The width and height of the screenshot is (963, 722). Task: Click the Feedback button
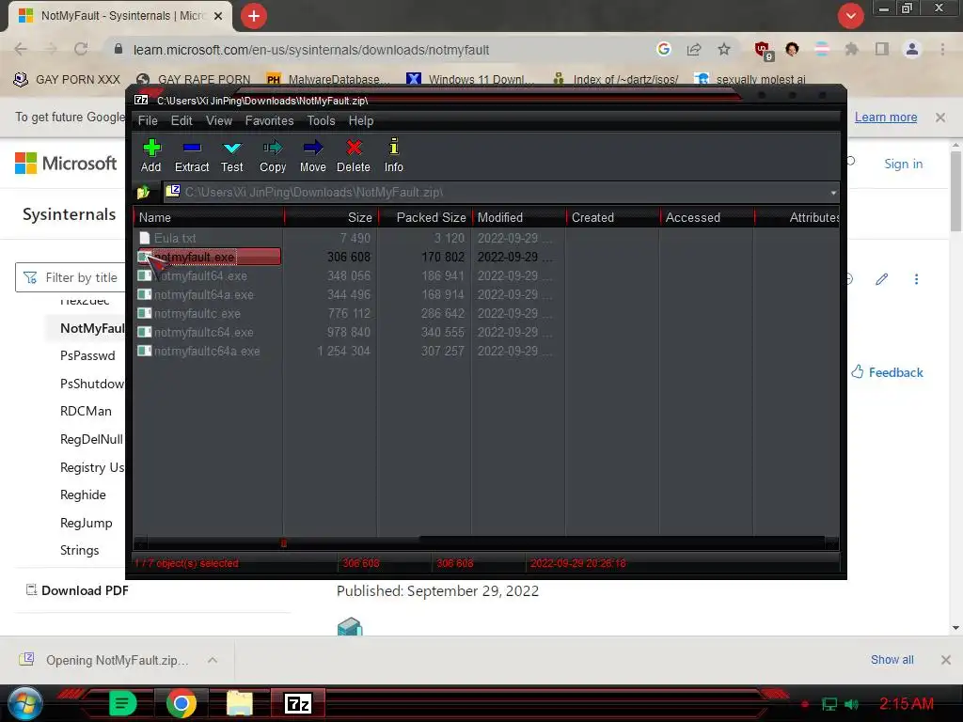click(887, 372)
